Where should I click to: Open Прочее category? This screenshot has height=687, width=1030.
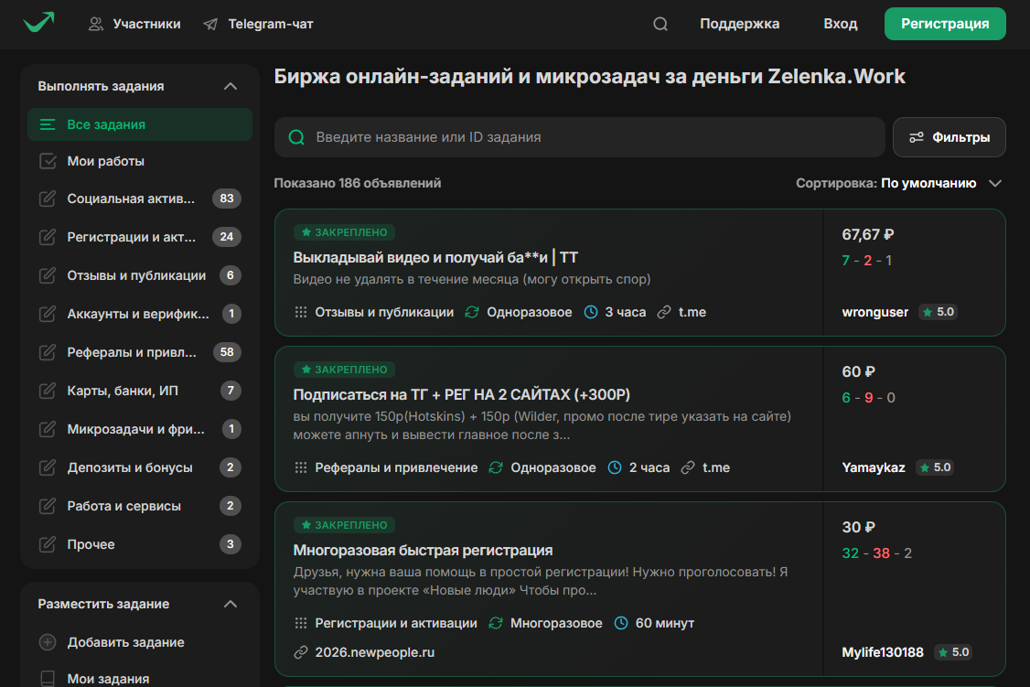[140, 544]
